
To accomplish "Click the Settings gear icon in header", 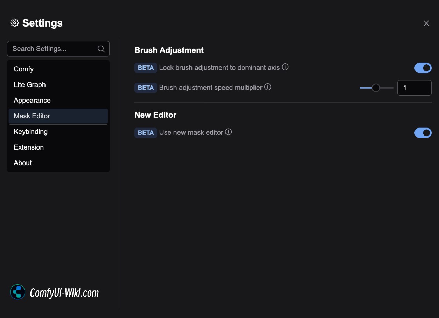I will coord(14,23).
